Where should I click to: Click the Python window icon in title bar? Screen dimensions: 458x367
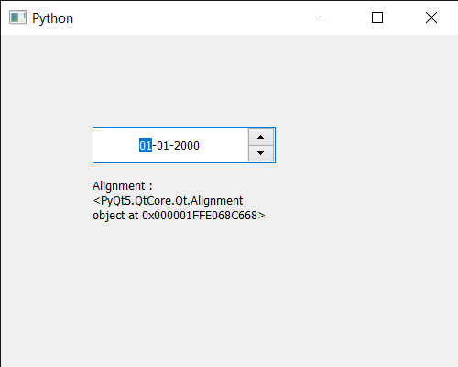point(17,17)
